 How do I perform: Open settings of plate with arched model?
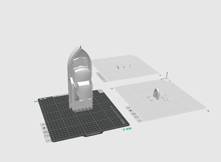(x=129, y=108)
